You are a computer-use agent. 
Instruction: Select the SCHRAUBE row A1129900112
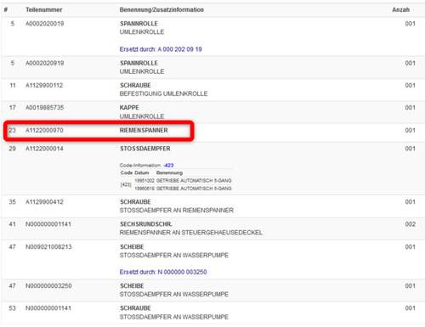(x=212, y=90)
